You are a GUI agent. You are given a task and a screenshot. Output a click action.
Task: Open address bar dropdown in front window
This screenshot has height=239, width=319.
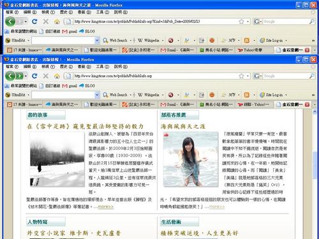(x=248, y=76)
